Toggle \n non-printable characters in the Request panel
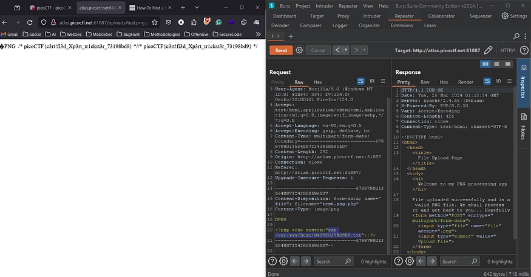The width and height of the screenshot is (531, 277). tap(372, 81)
